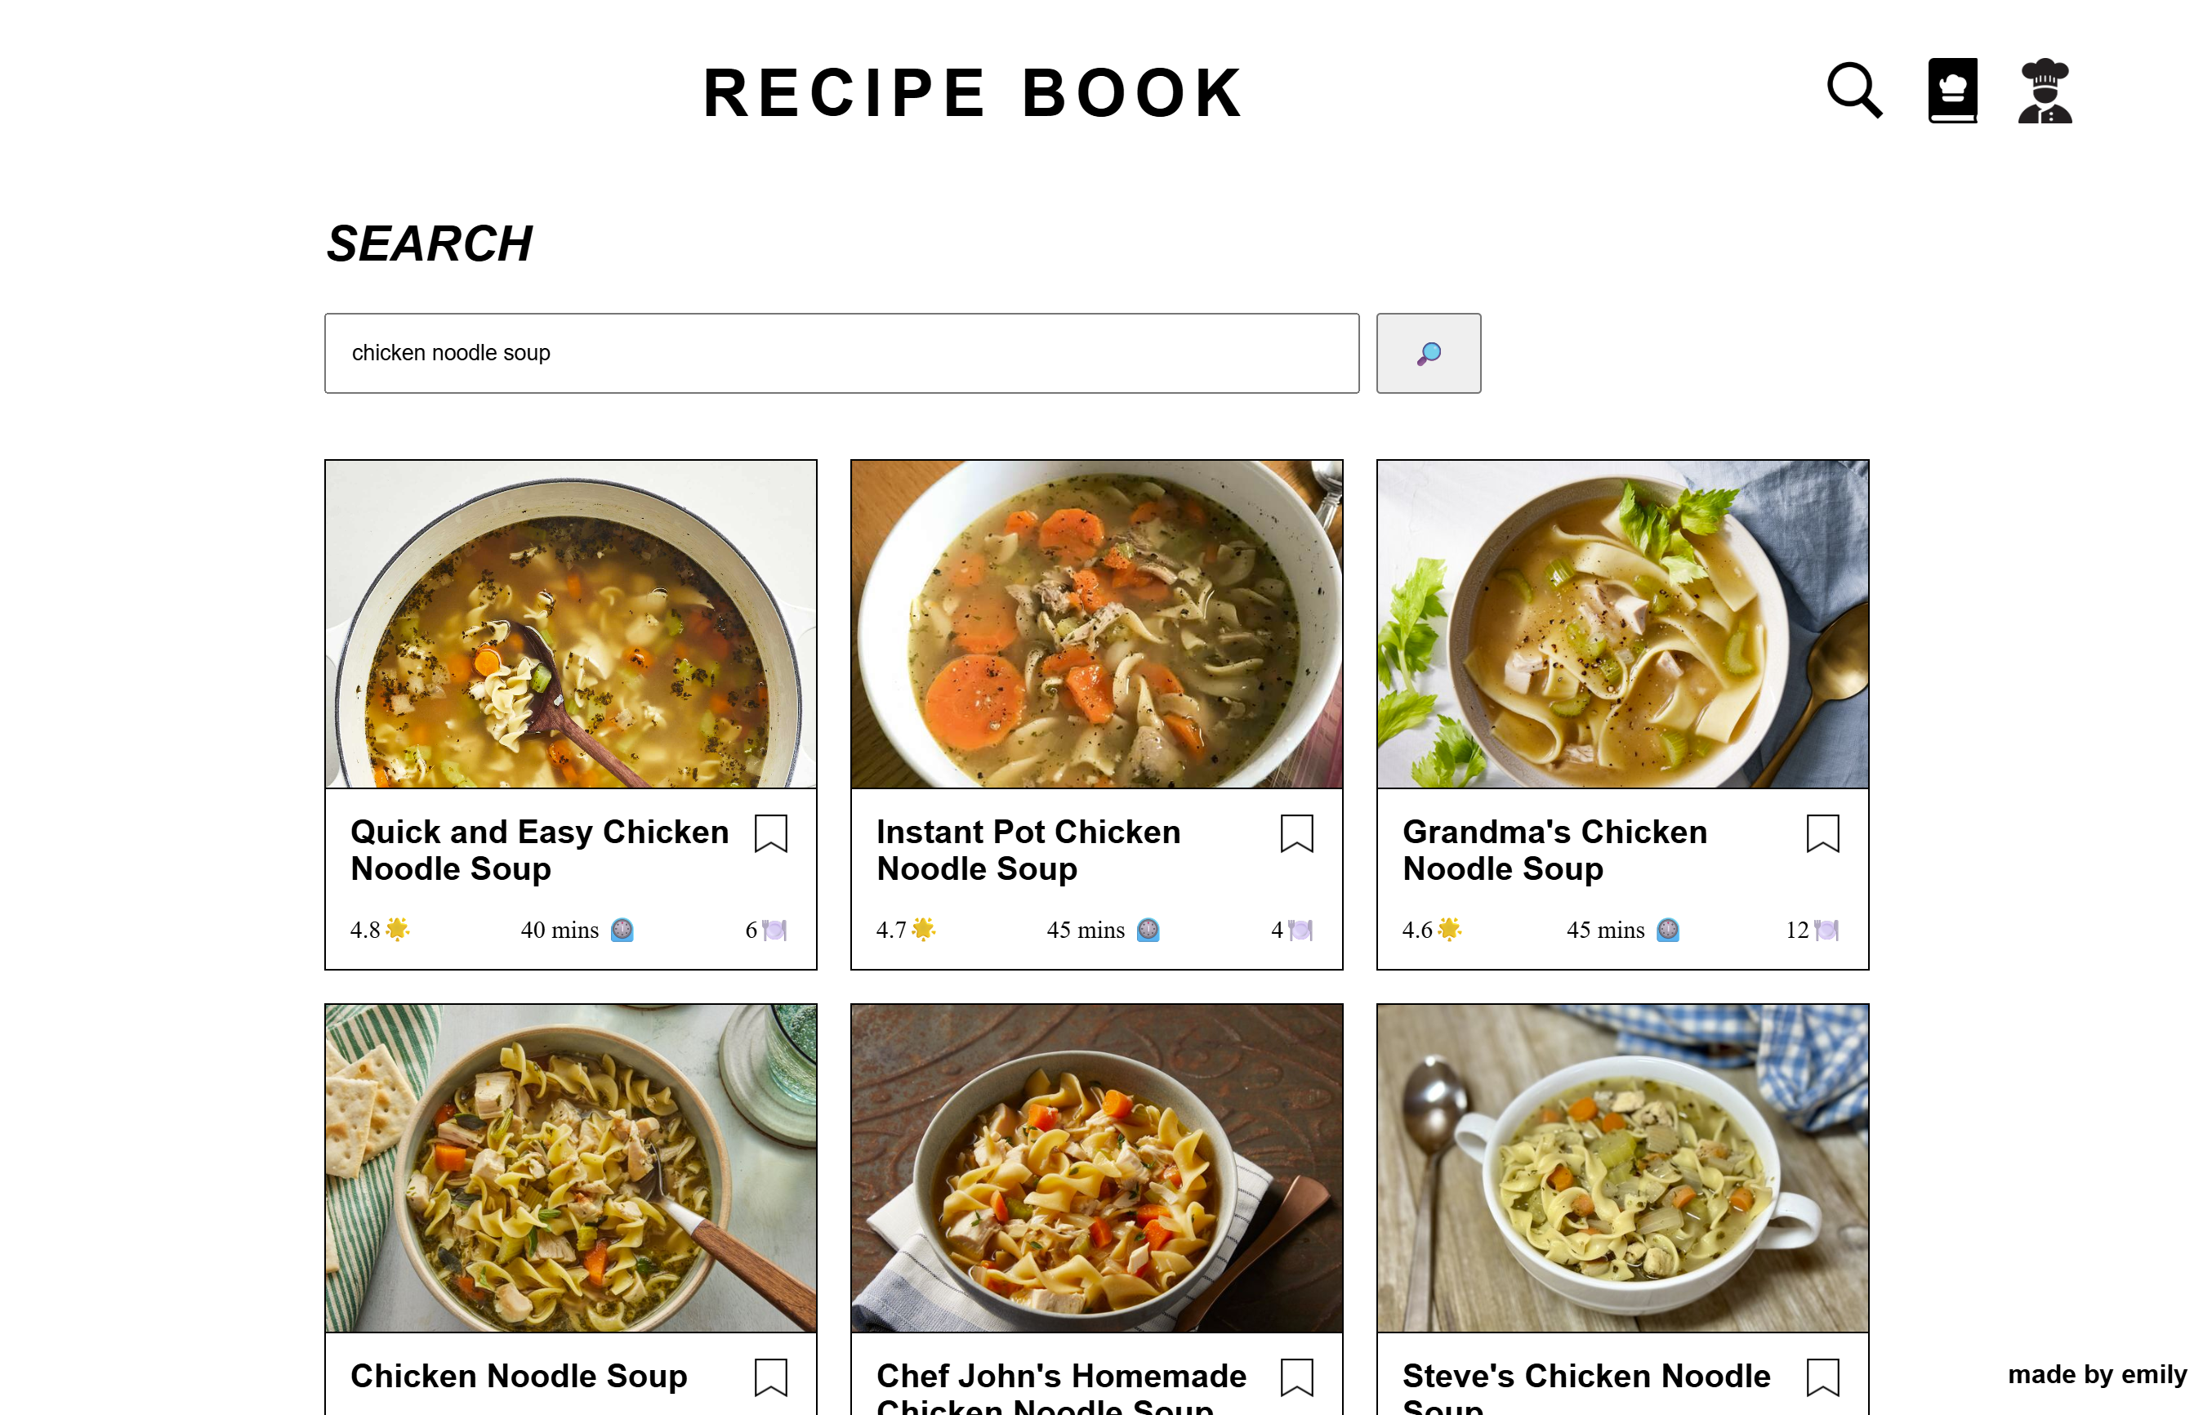Open Grandma's Chicken Noodle Soup title

(1554, 850)
